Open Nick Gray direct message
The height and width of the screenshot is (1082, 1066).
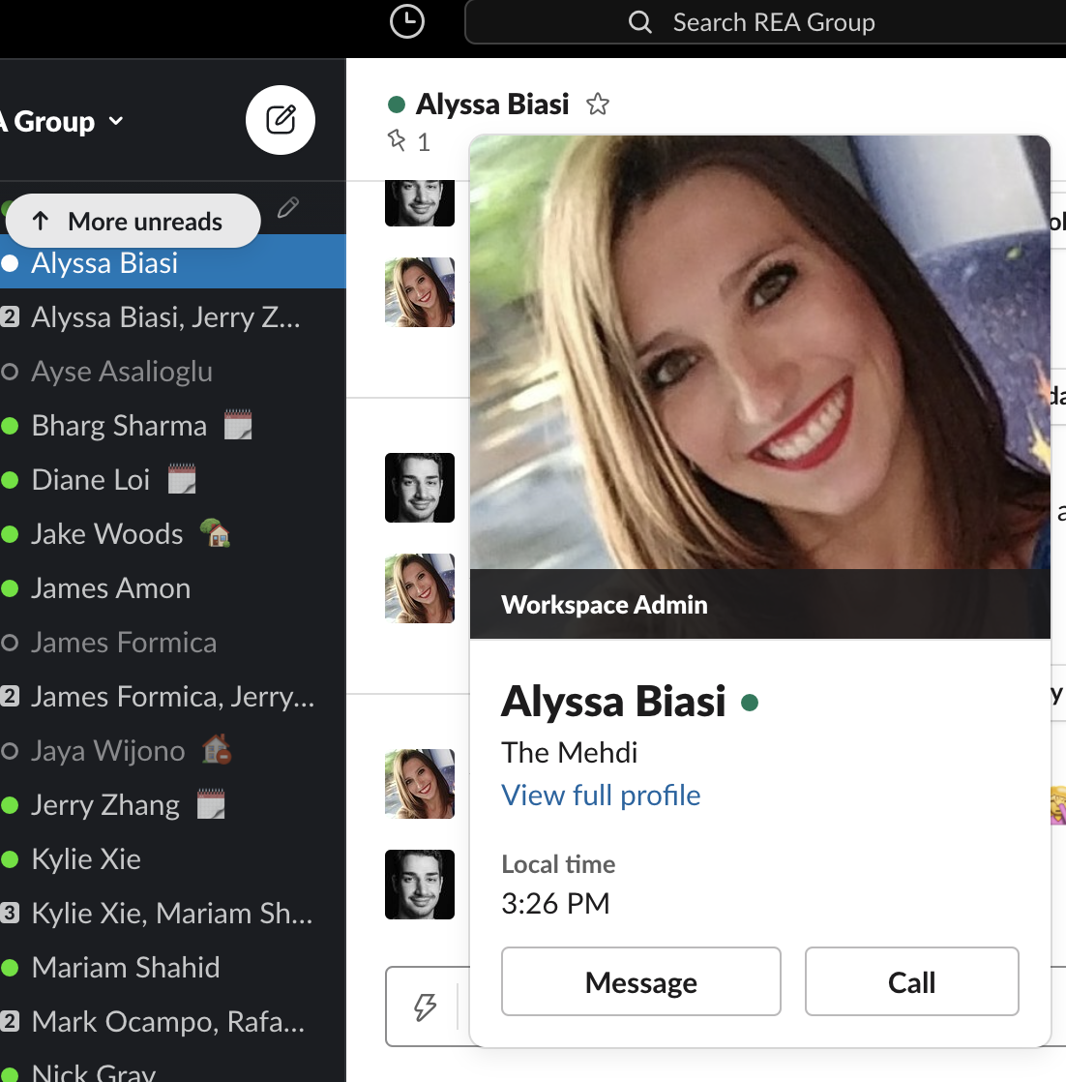point(173,1068)
